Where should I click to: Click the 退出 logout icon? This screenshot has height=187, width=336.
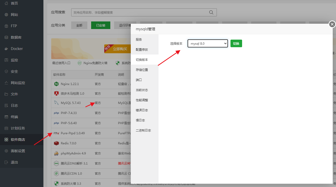click(x=6, y=162)
